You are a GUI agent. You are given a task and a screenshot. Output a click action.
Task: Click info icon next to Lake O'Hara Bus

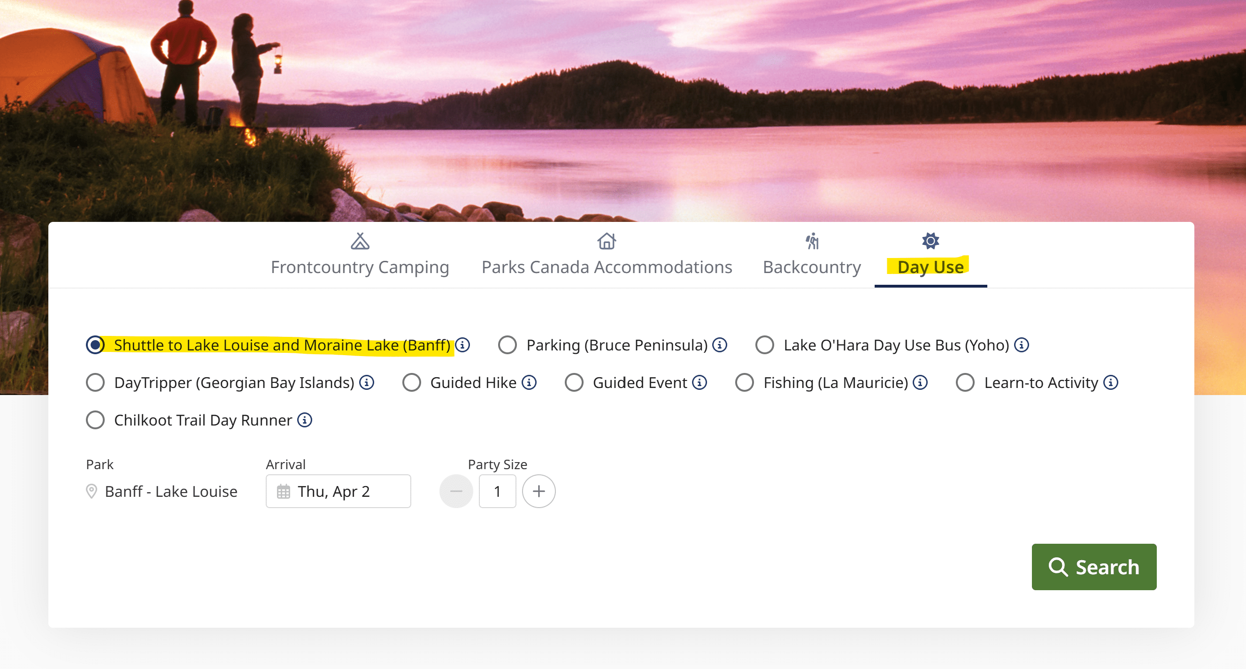point(1022,345)
